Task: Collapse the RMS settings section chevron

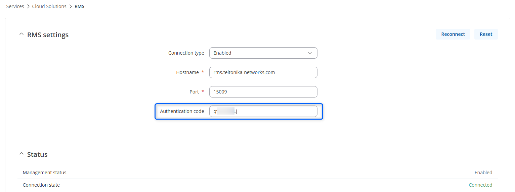Action: click(x=22, y=34)
